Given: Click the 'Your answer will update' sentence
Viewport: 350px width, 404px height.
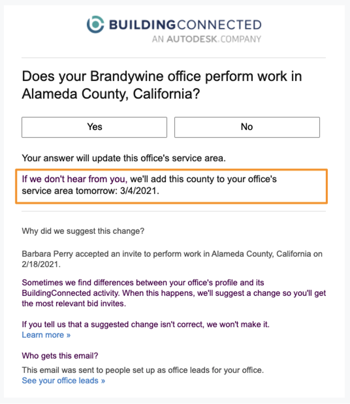Looking at the screenshot, I should [x=124, y=158].
